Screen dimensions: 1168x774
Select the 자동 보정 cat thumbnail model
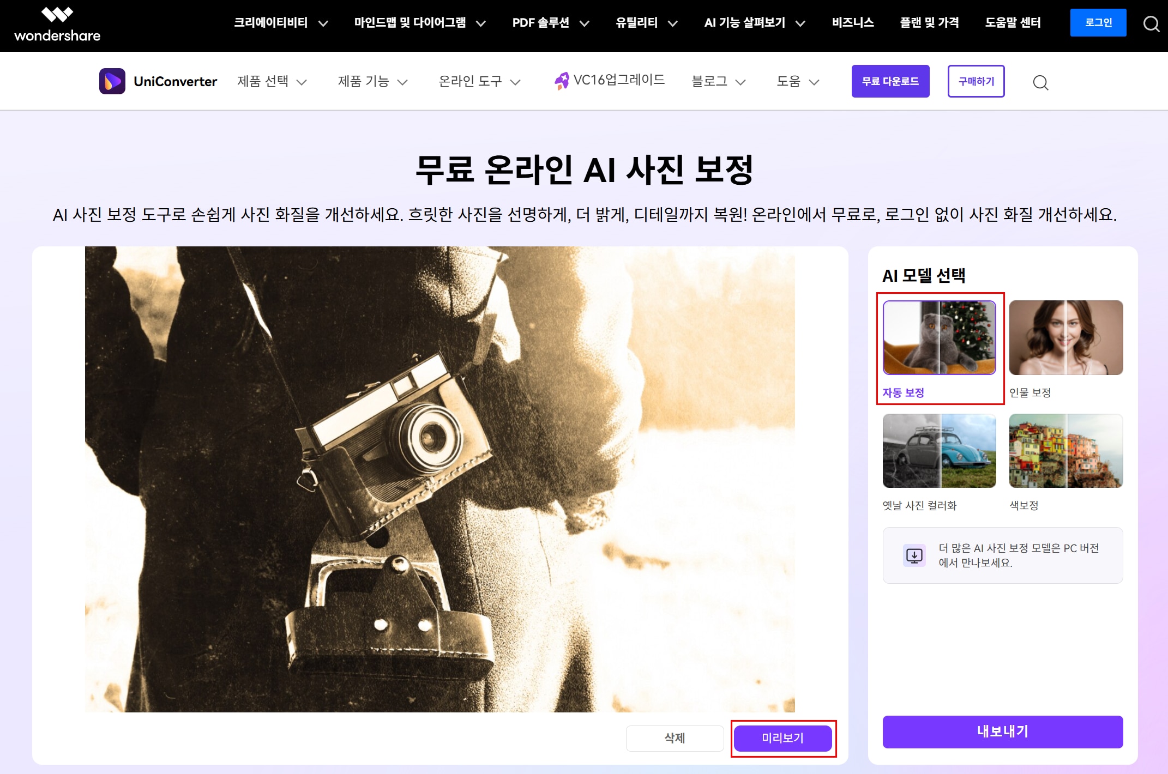(x=939, y=337)
